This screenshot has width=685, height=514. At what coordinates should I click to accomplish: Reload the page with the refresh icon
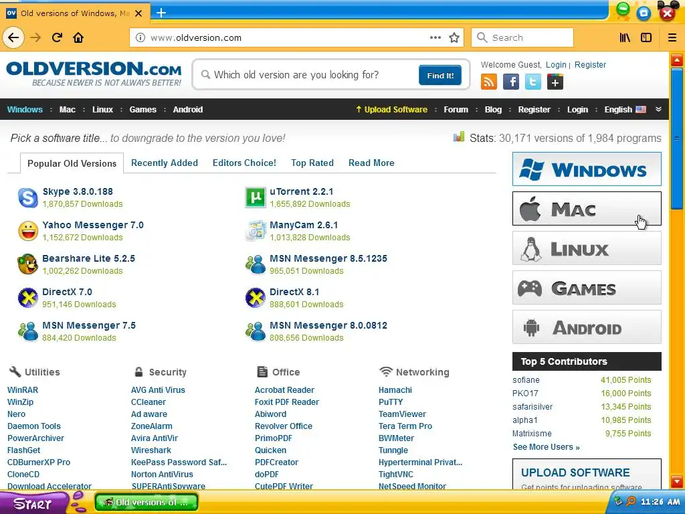57,37
